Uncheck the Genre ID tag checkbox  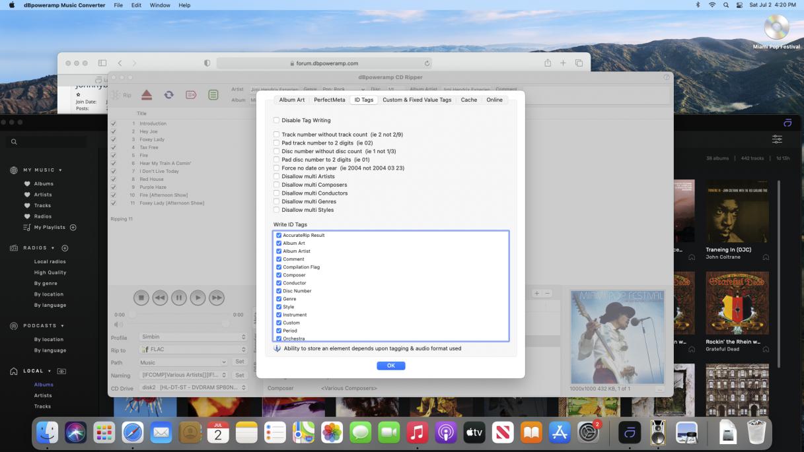(279, 299)
